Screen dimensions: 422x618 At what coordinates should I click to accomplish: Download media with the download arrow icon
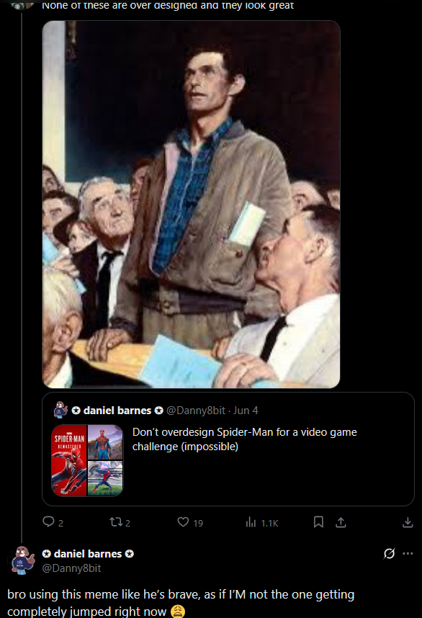pos(408,522)
